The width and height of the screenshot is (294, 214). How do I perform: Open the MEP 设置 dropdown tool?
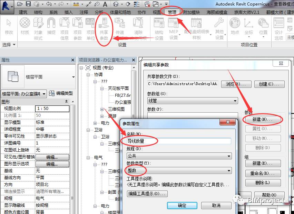pyautogui.click(x=174, y=29)
